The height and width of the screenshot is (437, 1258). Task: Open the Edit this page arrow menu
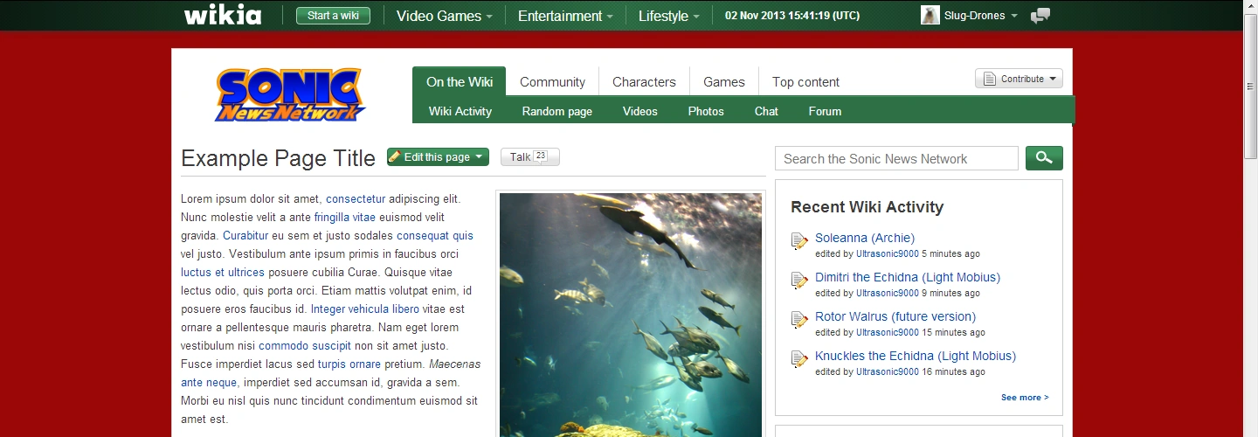[479, 157]
